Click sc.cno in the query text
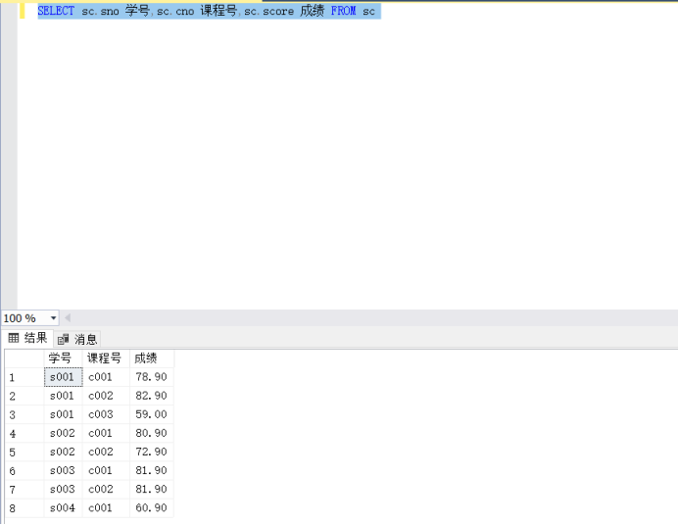The width and height of the screenshot is (678, 525). coord(175,11)
